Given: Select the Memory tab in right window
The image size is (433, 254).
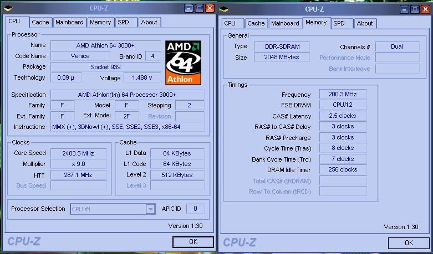Looking at the screenshot, I should tap(316, 23).
